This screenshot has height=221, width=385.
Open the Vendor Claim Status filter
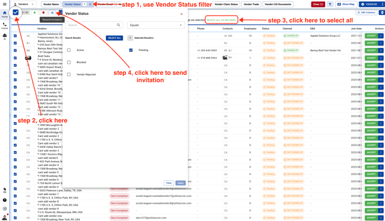(226, 4)
